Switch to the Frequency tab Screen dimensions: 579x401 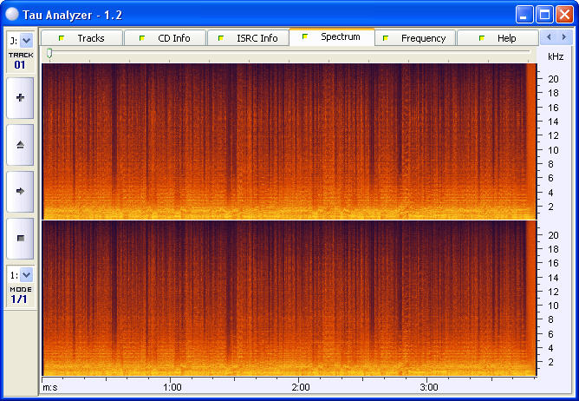(415, 38)
